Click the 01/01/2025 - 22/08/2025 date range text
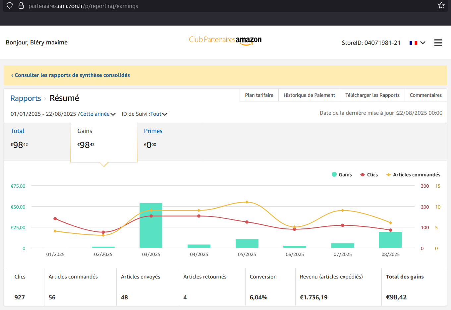This screenshot has height=310, width=451. click(x=43, y=114)
